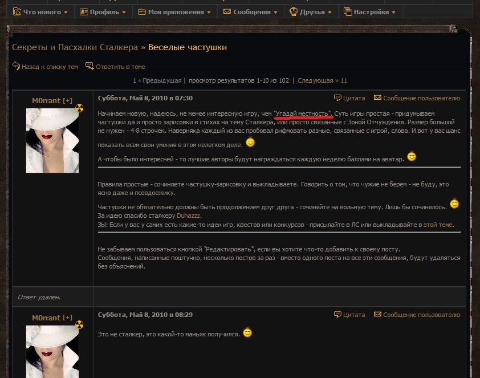Screen dimensions: 480x378
Task: Click the 'Профиль' card icon in navbar
Action: pos(84,11)
